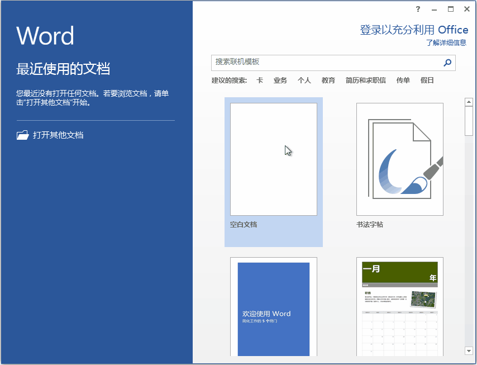The height and width of the screenshot is (365, 477).
Task: Open 了解详细信息 link
Action: 446,42
